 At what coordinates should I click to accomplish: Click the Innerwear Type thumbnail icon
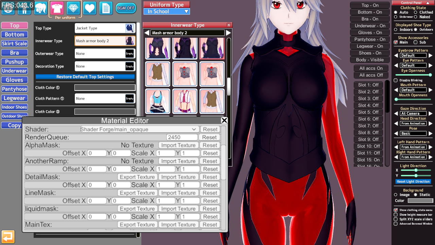pos(129,41)
